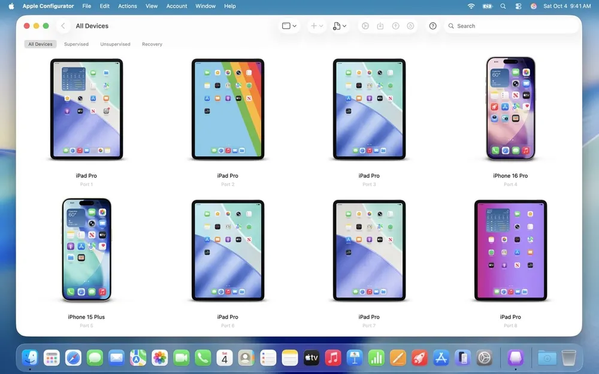This screenshot has height=374, width=599.
Task: Open FaceTime from the Dock
Action: (181, 358)
